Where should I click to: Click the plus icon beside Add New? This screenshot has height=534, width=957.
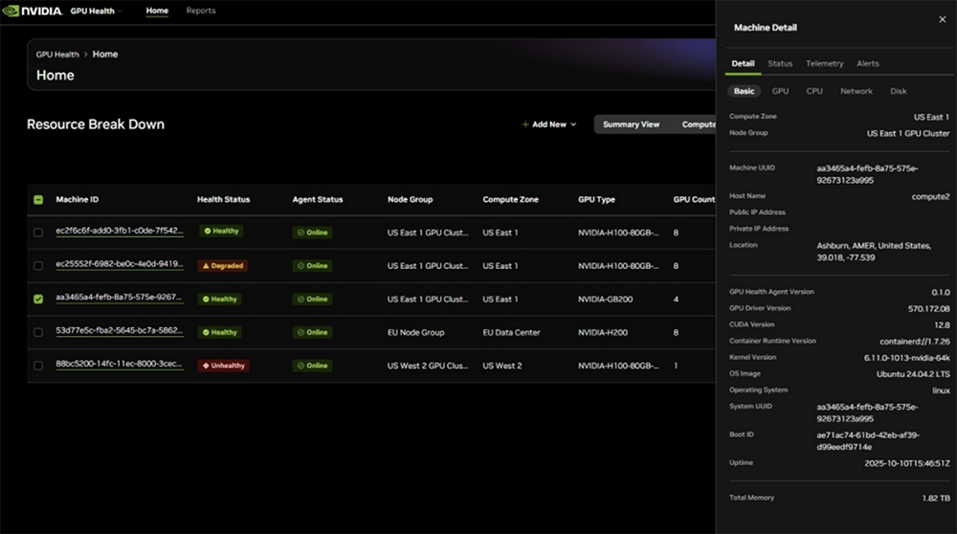pos(525,124)
